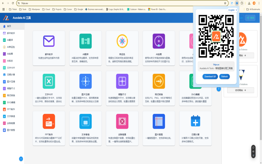Open the English language dropdown in QR popup
The height and width of the screenshot is (164, 262).
233,10
